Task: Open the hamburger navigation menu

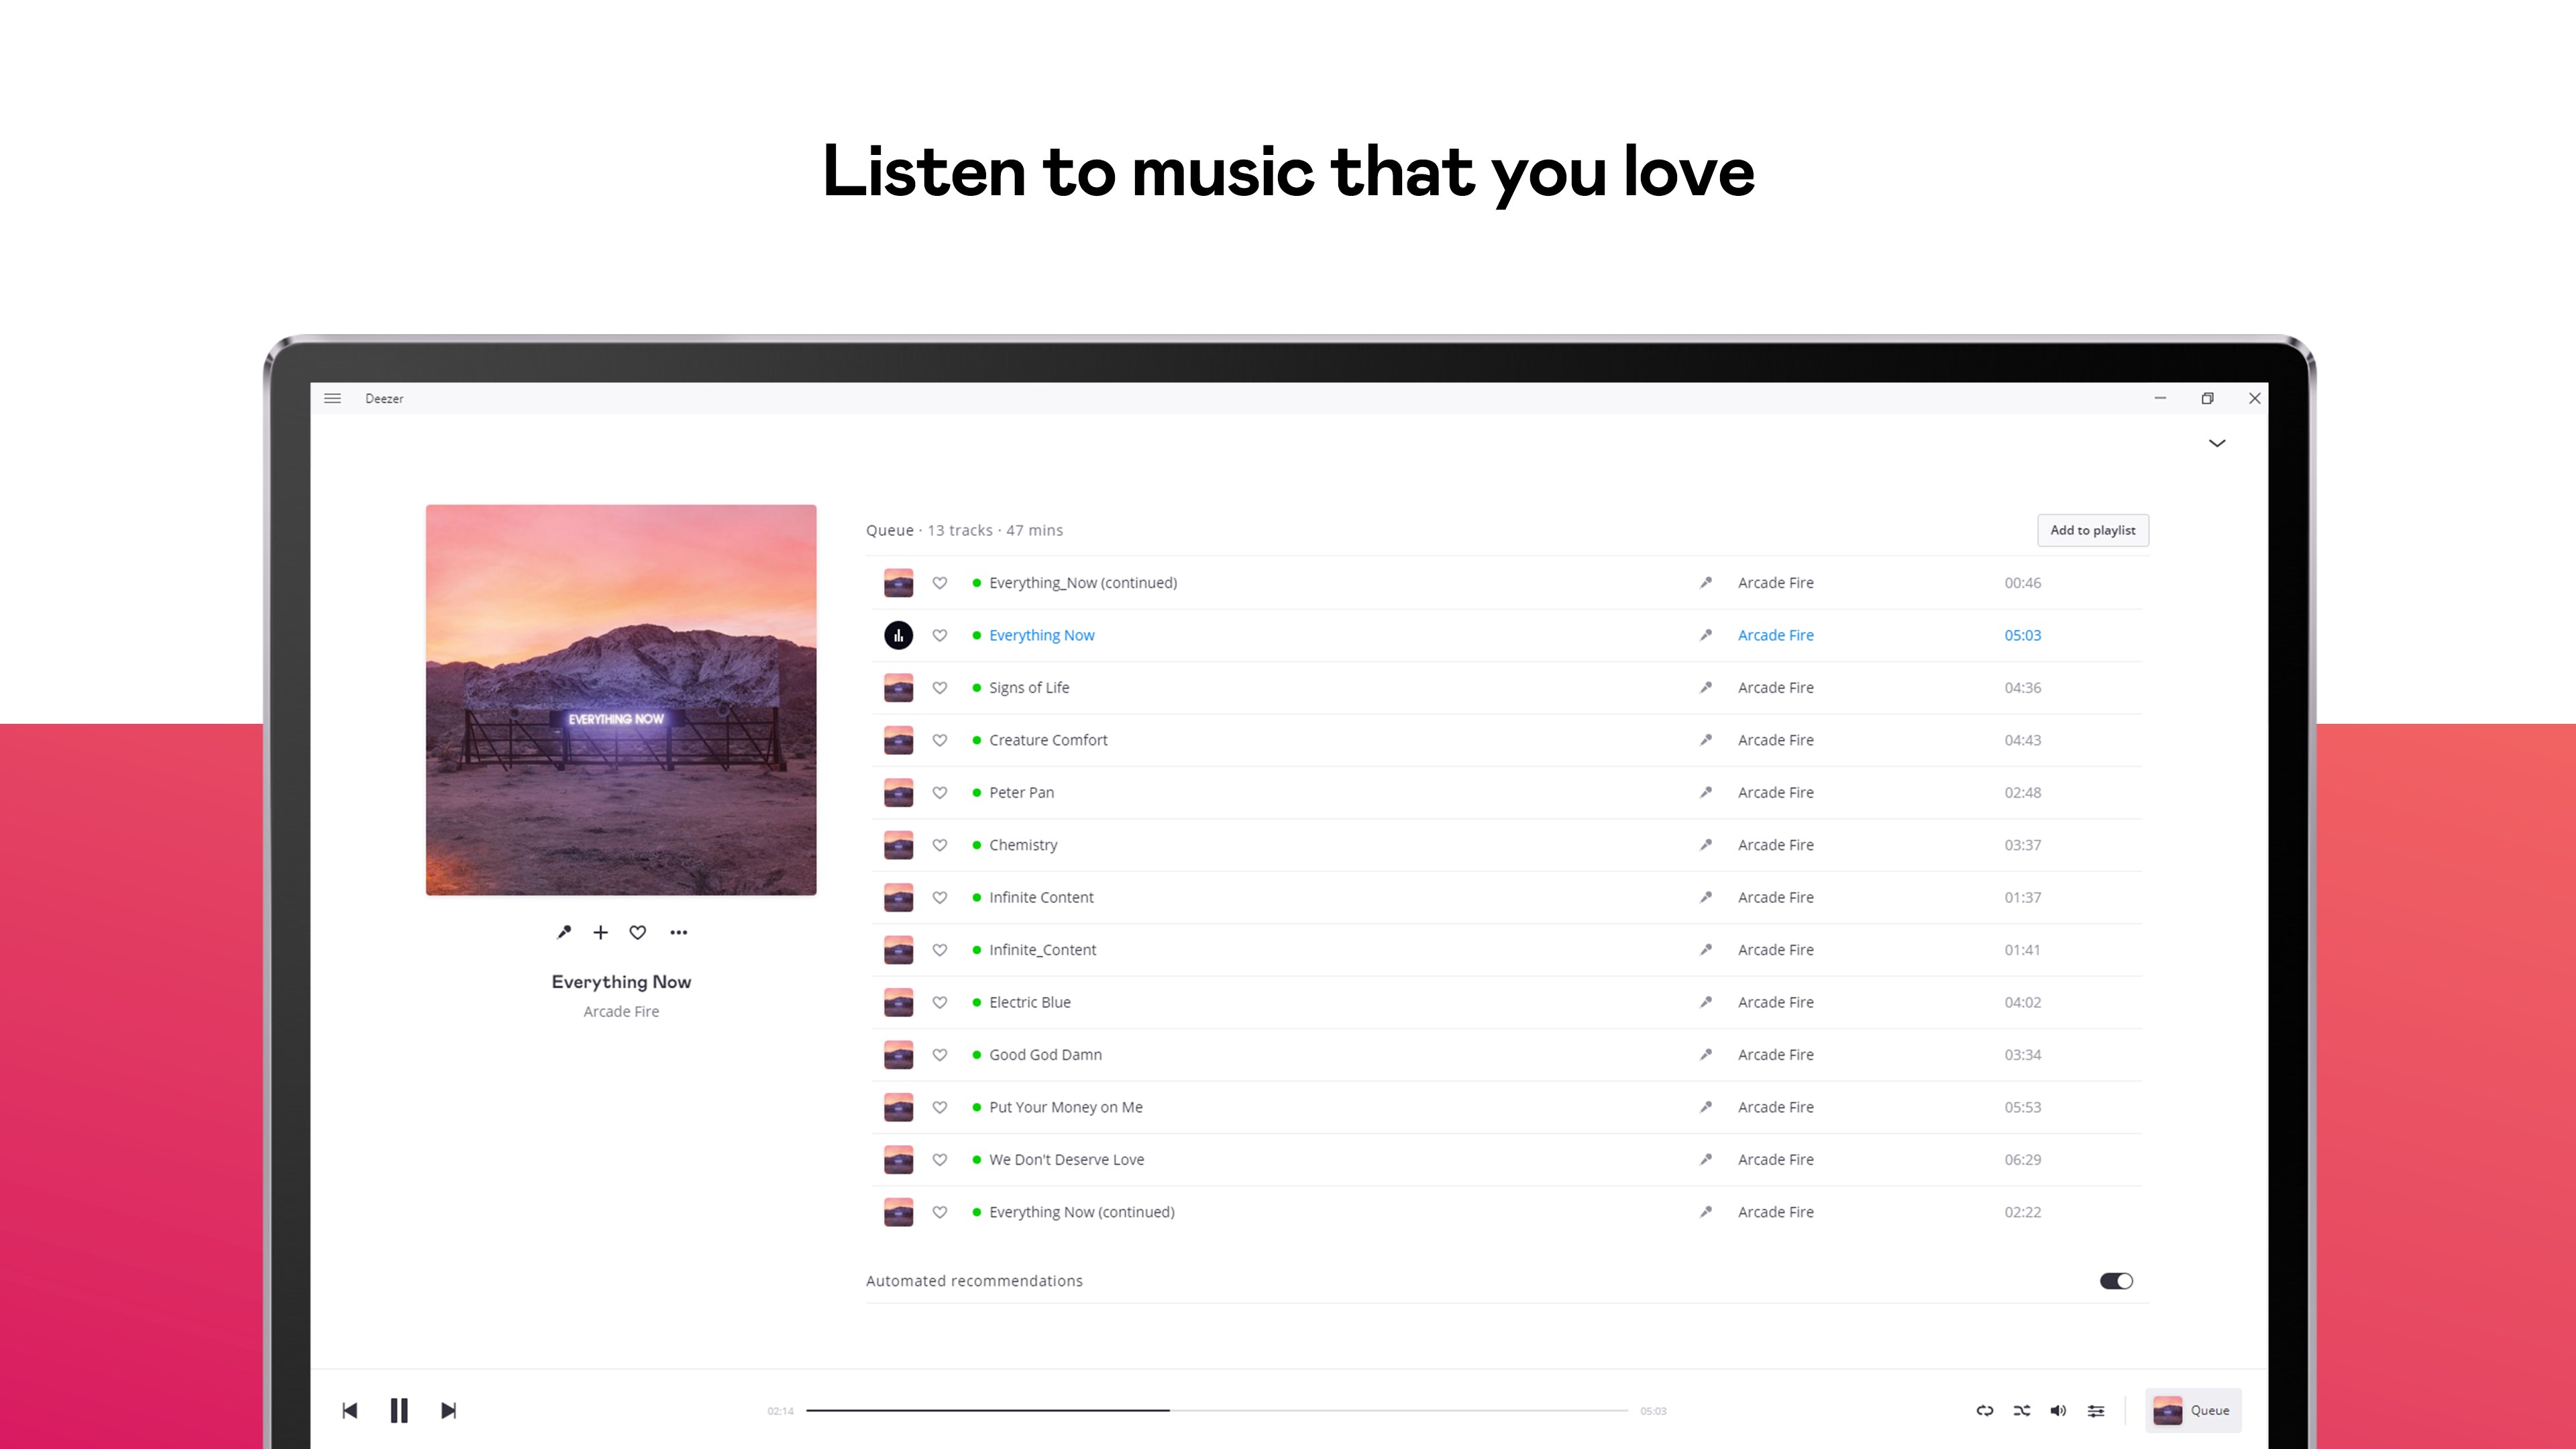Action: coord(332,398)
